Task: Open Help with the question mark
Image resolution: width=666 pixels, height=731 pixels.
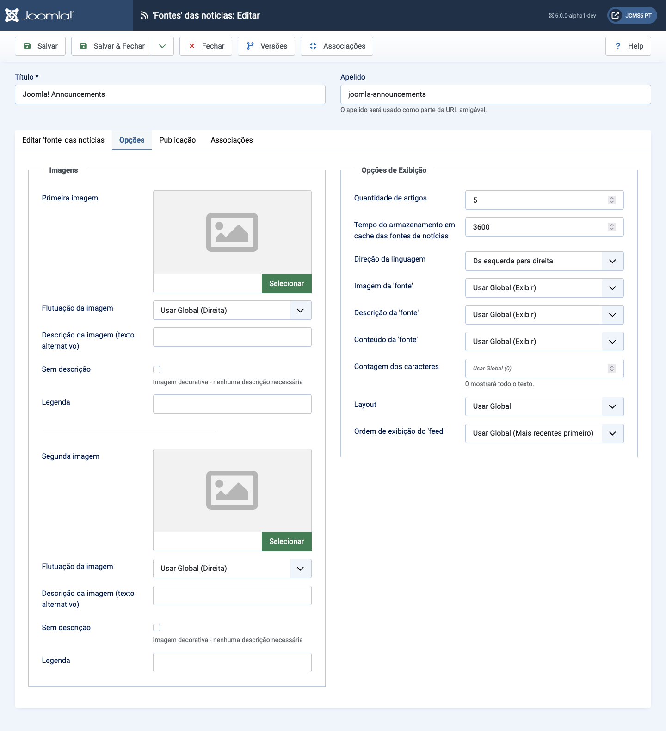Action: 628,46
